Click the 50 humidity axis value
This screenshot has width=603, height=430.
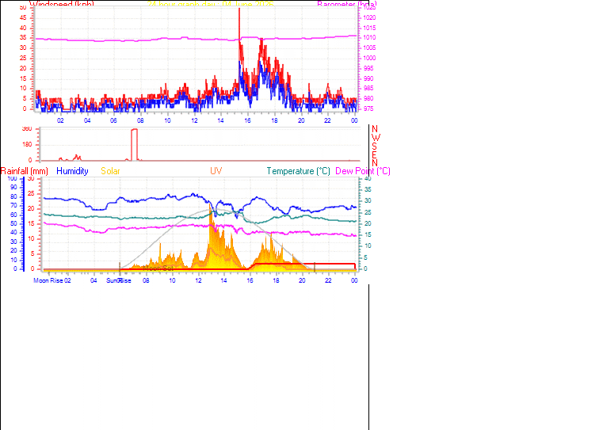click(x=13, y=223)
